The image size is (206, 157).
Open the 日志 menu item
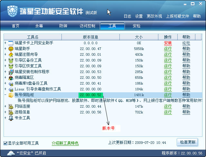point(127,16)
